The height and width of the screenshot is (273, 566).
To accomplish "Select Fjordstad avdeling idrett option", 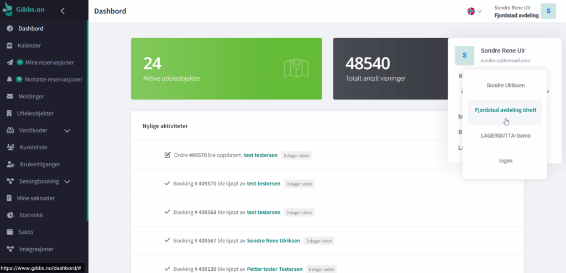I will (505, 112).
